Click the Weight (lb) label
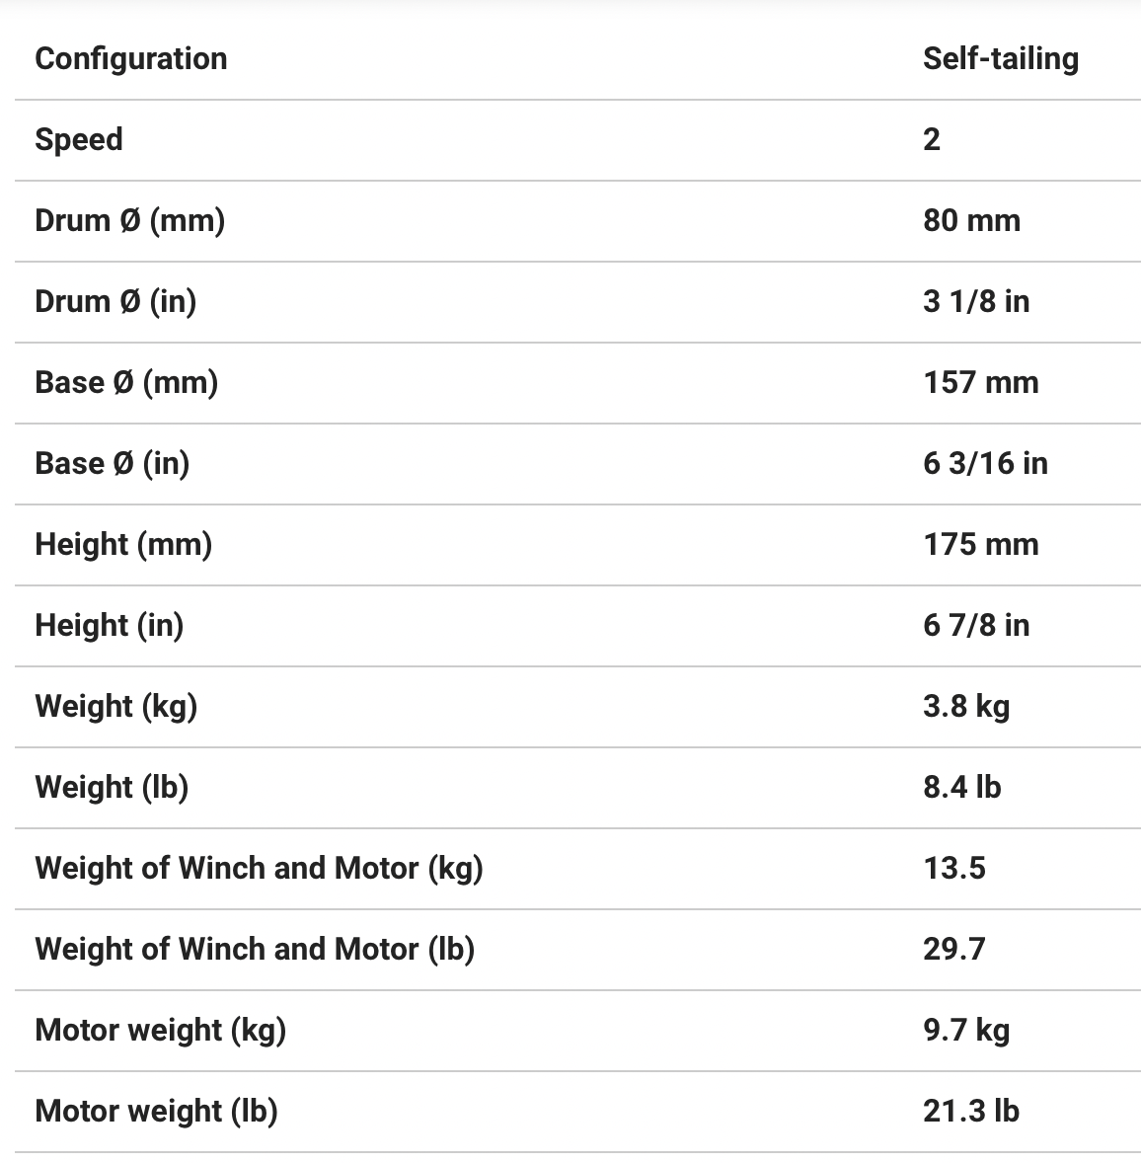This screenshot has height=1163, width=1141. click(x=112, y=787)
